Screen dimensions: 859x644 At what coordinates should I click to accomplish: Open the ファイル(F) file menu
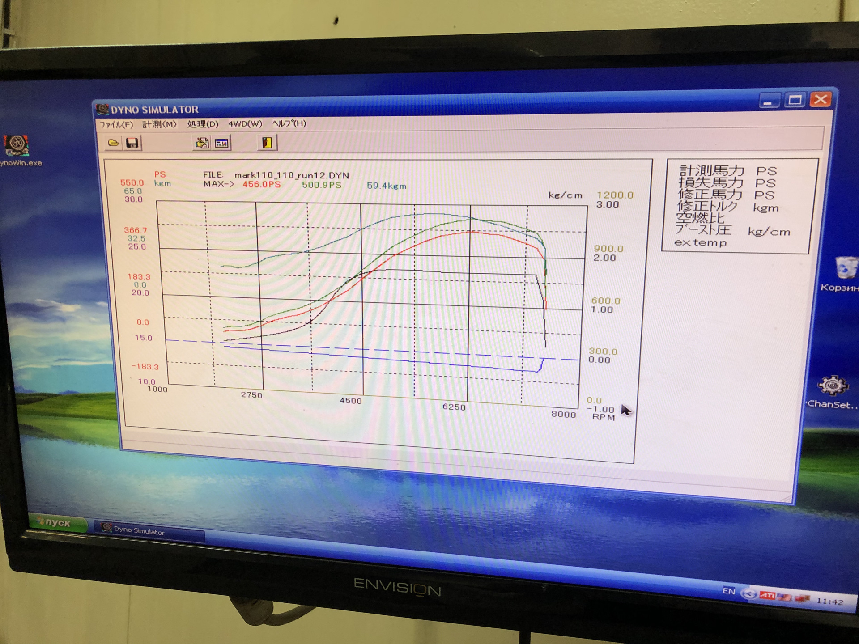(x=116, y=124)
